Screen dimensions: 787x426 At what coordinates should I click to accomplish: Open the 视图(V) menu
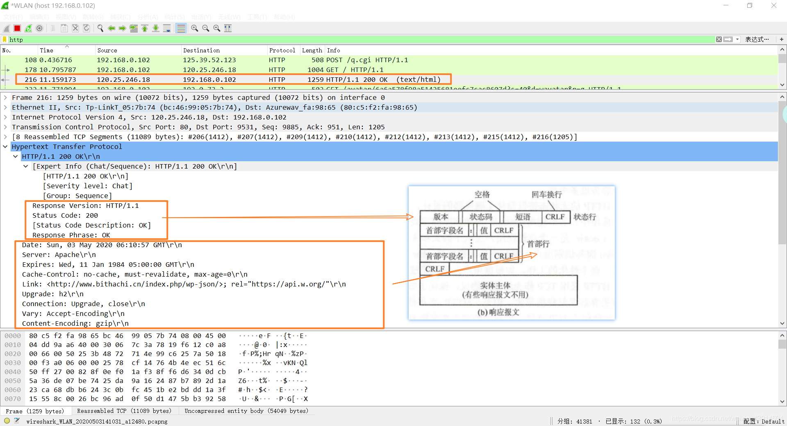pos(66,17)
